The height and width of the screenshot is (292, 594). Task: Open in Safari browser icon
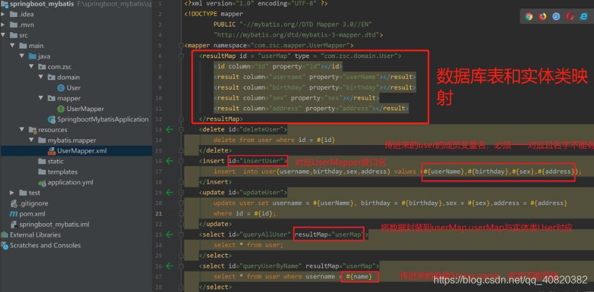[556, 16]
